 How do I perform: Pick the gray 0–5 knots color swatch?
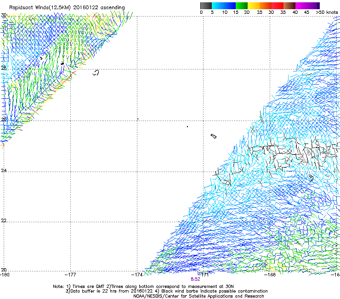point(206,6)
